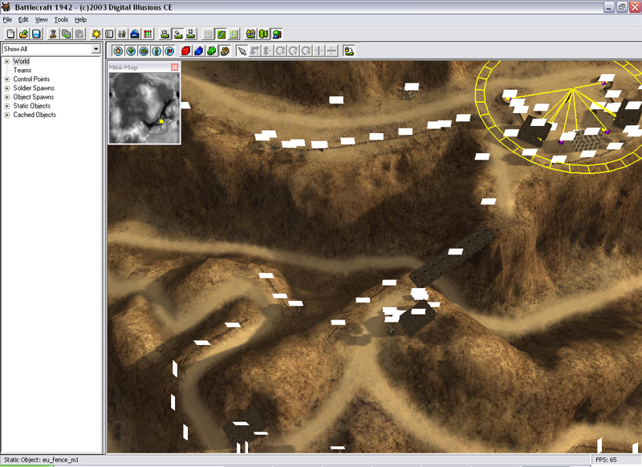Toggle the grid display button in the toolbar
Viewport: 642px width, 467px height.
[x=208, y=35]
